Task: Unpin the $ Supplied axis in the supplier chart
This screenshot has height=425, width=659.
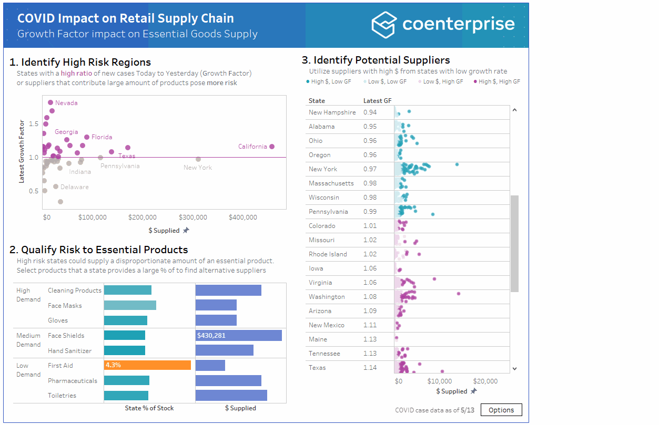Action: coord(473,391)
